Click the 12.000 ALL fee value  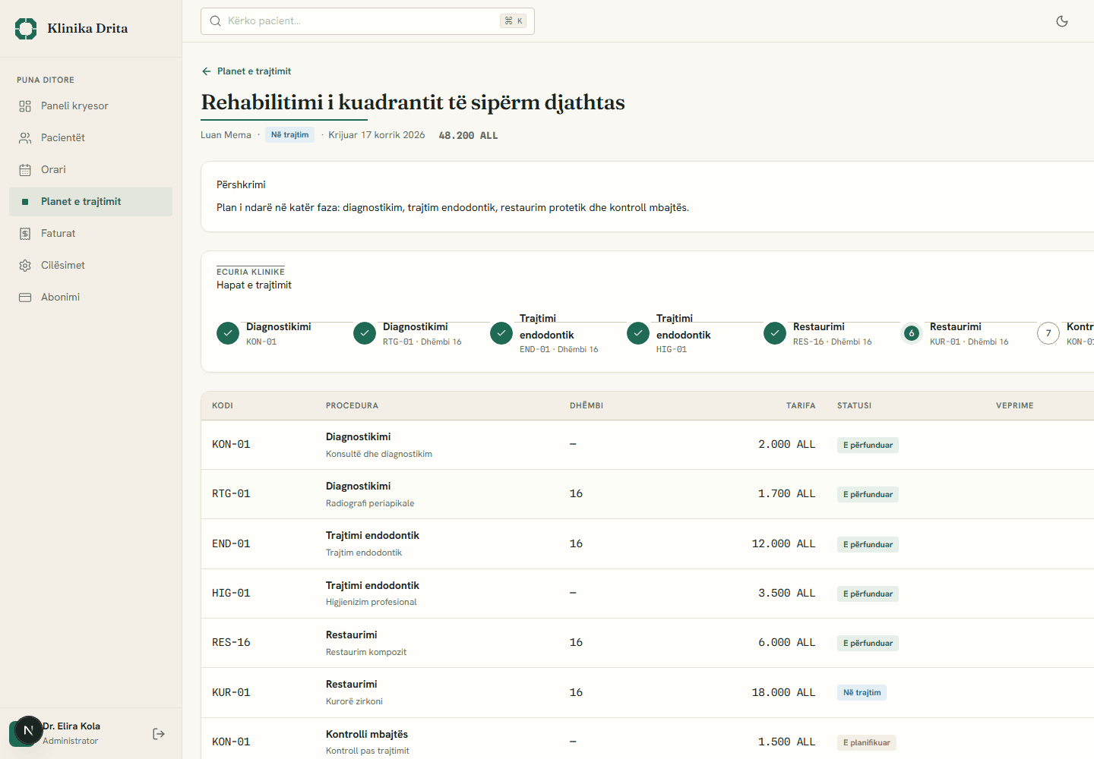coord(783,544)
